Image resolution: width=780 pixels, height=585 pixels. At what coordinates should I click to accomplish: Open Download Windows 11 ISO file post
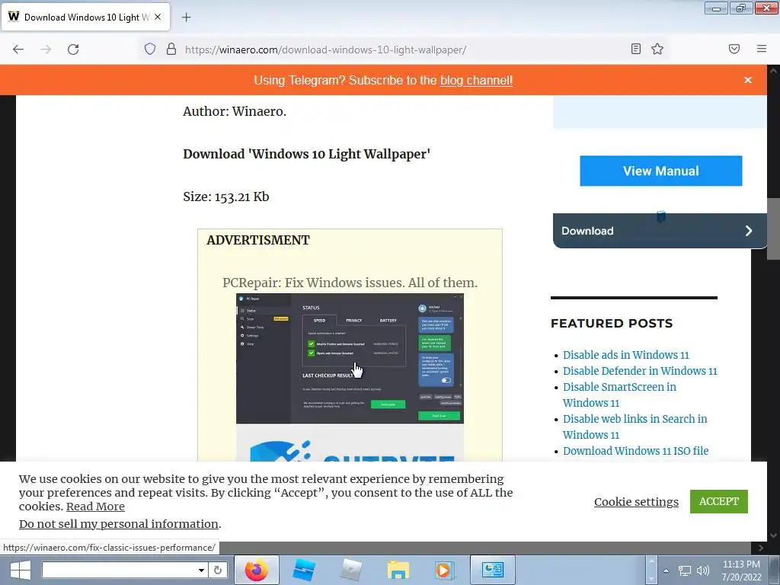tap(635, 451)
